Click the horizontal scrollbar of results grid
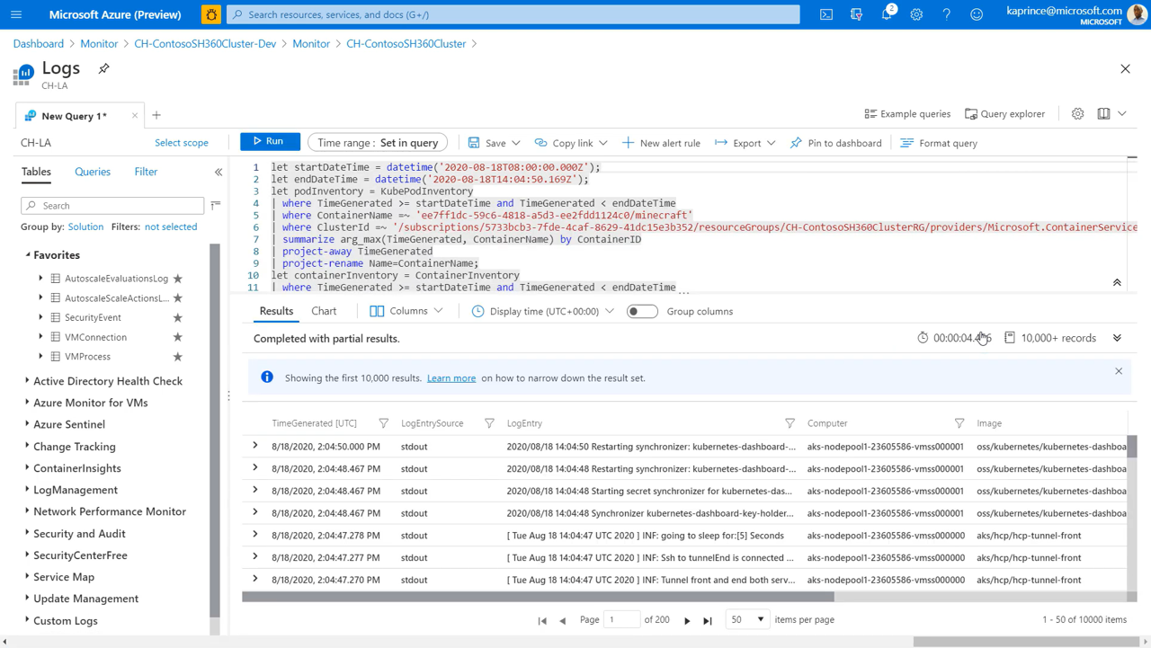The height and width of the screenshot is (648, 1151). 540,597
